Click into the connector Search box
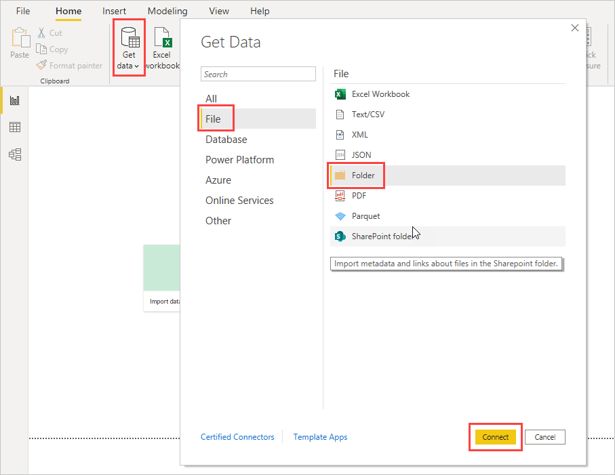The image size is (615, 475). (x=258, y=75)
